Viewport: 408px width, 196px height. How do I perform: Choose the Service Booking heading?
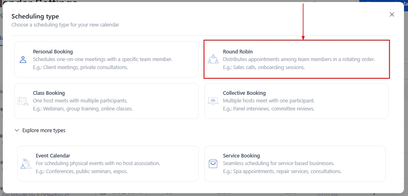coord(241,155)
